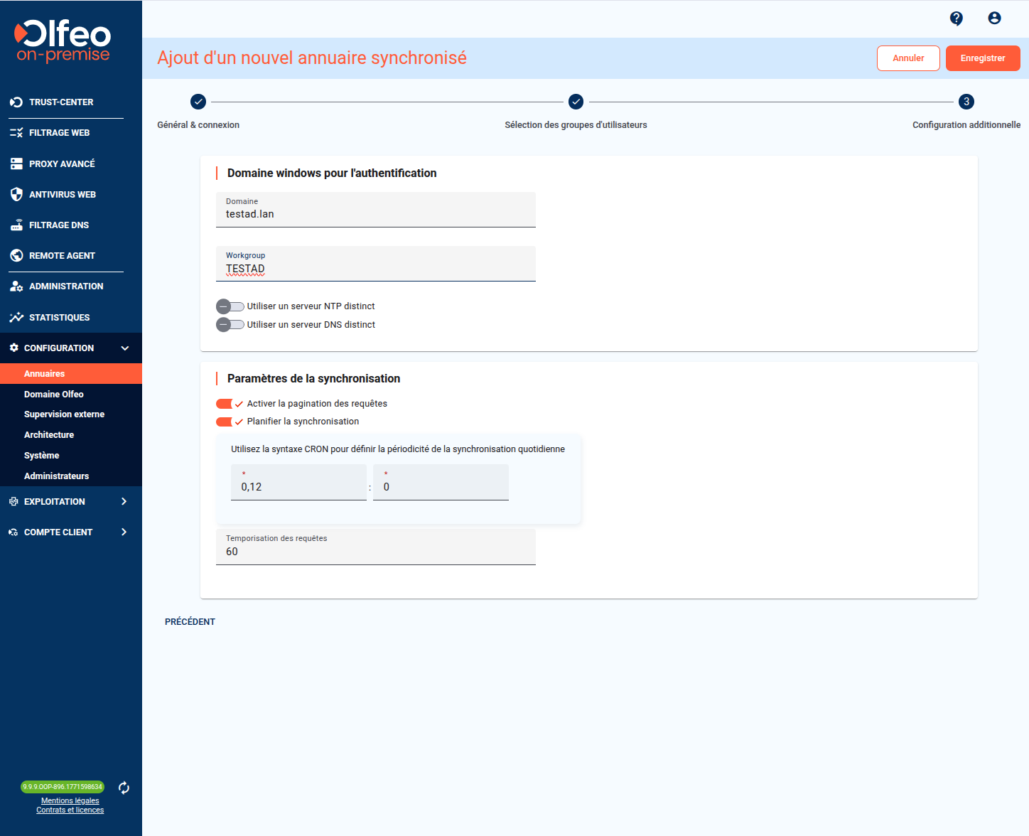Expand the Compte Client menu section

point(124,532)
